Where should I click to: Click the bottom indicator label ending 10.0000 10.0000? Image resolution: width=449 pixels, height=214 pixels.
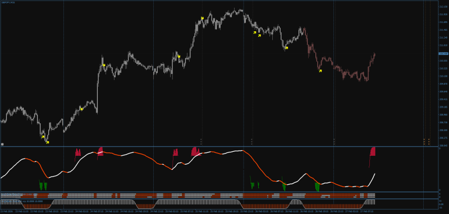click(22, 201)
